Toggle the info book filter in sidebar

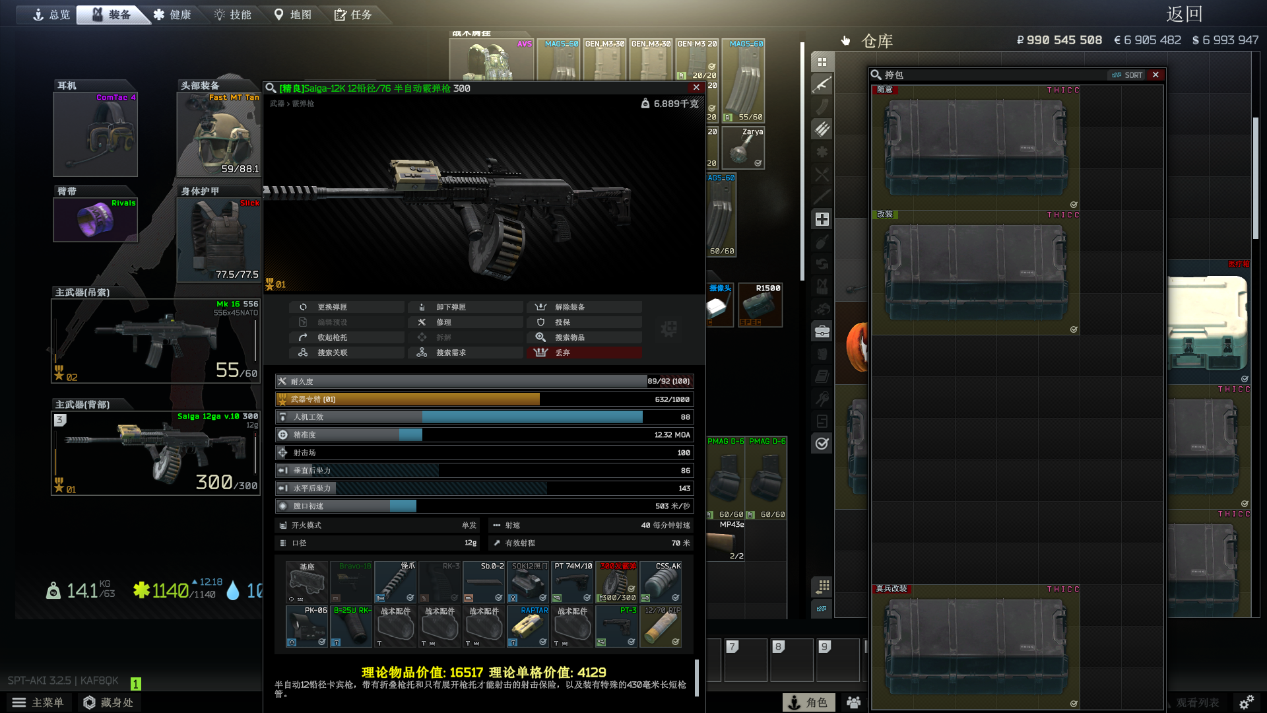822,376
